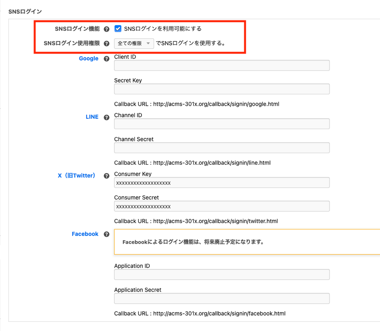380x331 pixels.
Task: Click the help icon beside Google
Action: [x=107, y=59]
